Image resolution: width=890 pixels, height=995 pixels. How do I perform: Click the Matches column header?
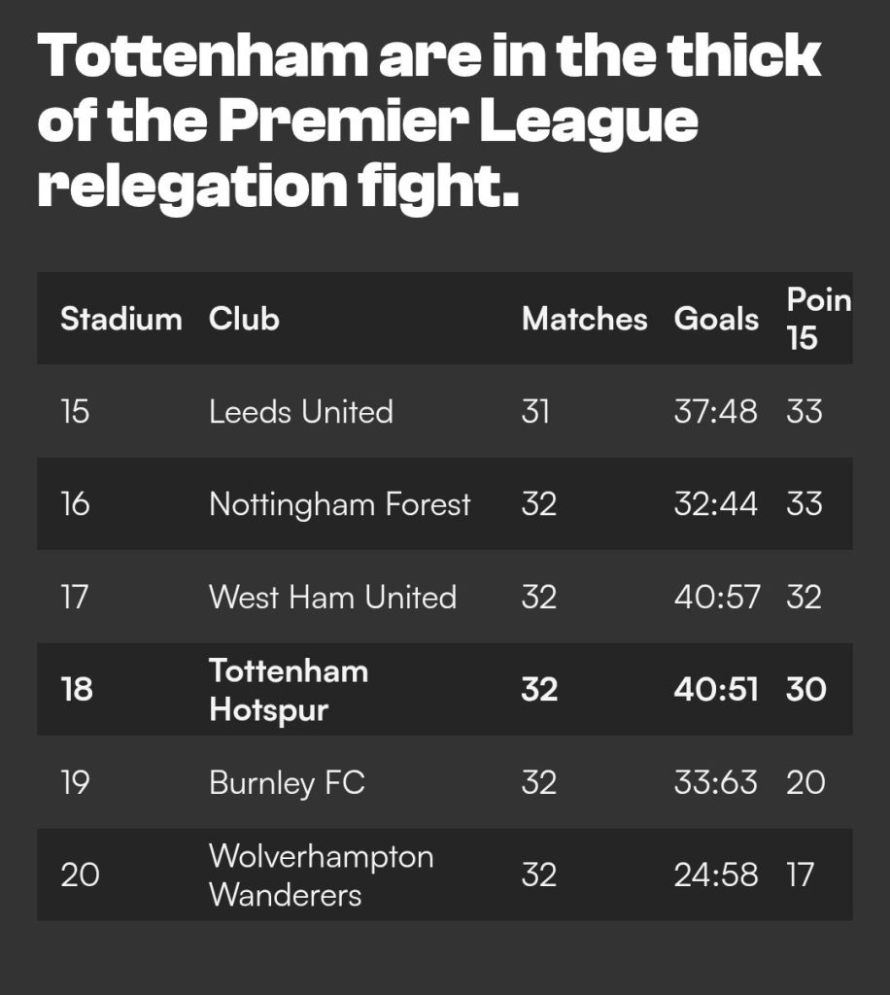tap(584, 319)
